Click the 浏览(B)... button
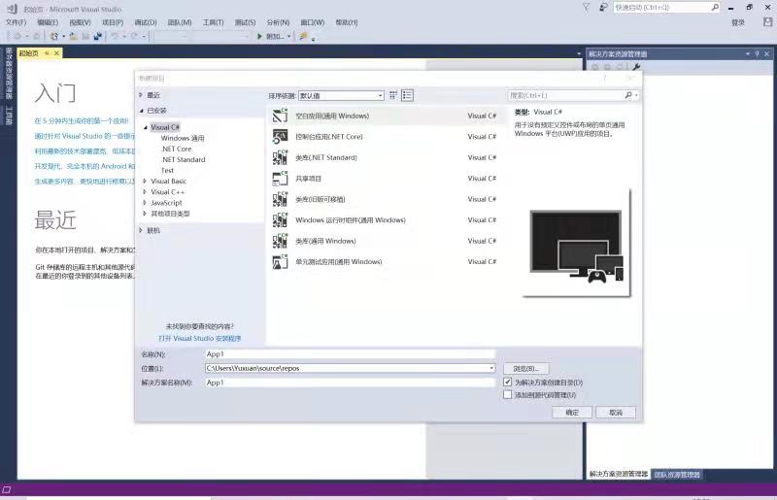777x500 pixels. [x=526, y=368]
